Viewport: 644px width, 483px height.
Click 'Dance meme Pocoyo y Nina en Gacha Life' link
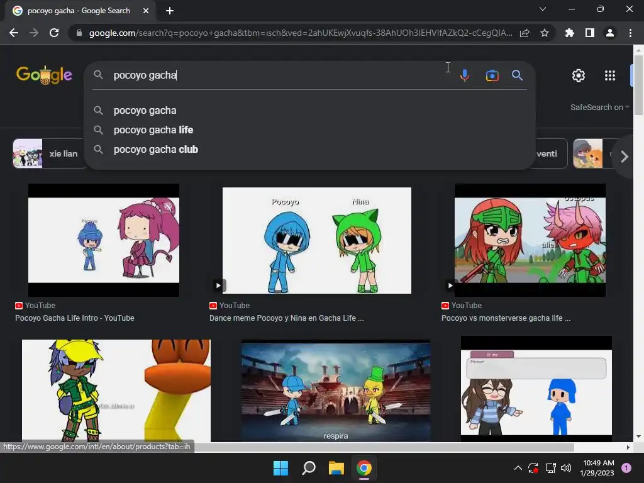pyautogui.click(x=287, y=318)
